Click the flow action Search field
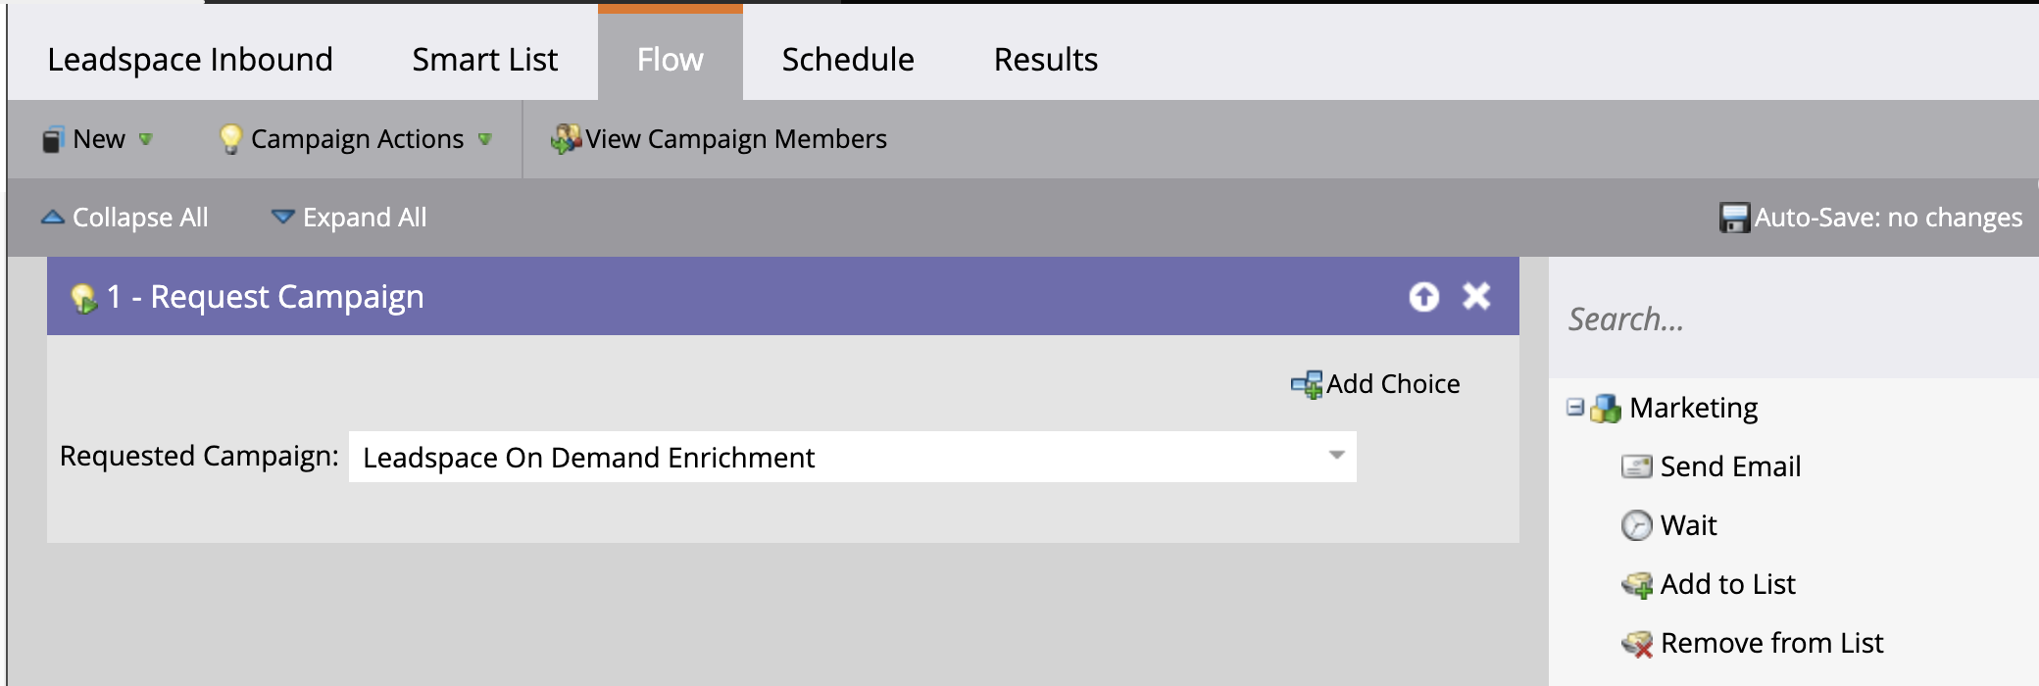The width and height of the screenshot is (2039, 686). click(x=1794, y=319)
